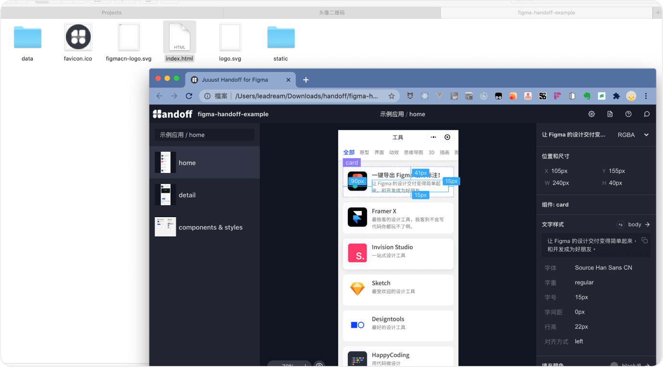This screenshot has width=663, height=367.
Task: Click the Sketch diamond icon
Action: pos(357,289)
